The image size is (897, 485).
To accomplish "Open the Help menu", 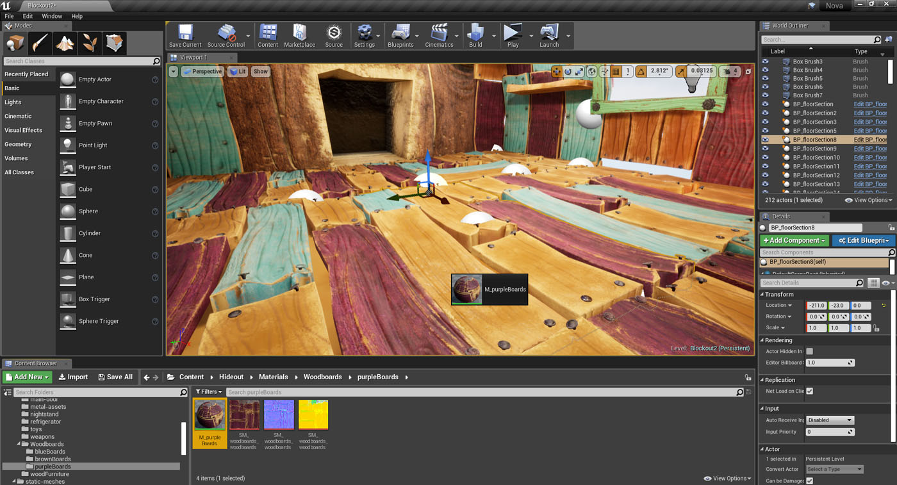I will pyautogui.click(x=77, y=16).
